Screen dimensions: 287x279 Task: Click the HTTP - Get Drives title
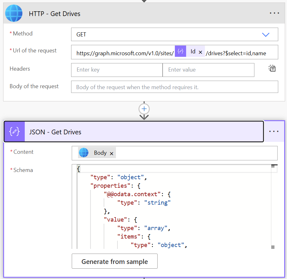(55, 14)
